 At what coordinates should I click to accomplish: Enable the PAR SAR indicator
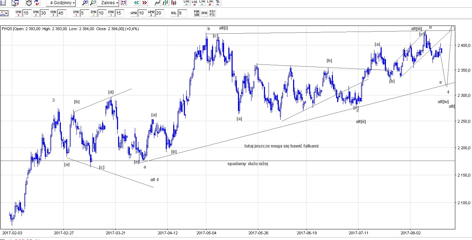click(196, 13)
